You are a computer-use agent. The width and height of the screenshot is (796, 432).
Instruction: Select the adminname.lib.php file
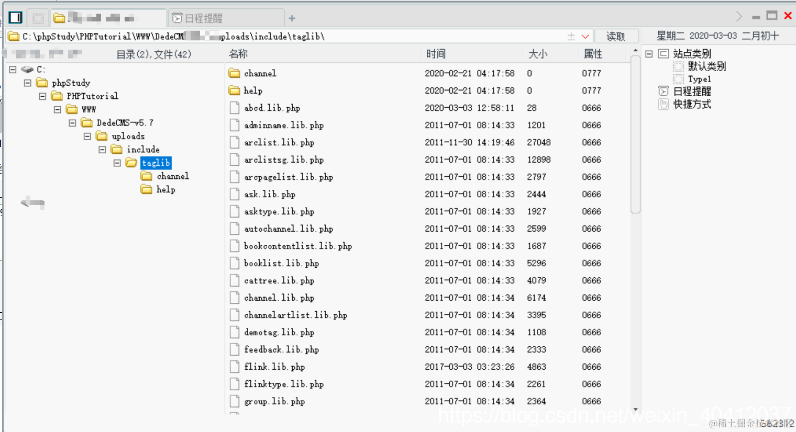[284, 125]
